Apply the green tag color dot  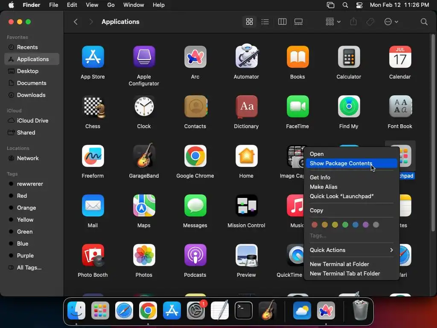345,225
